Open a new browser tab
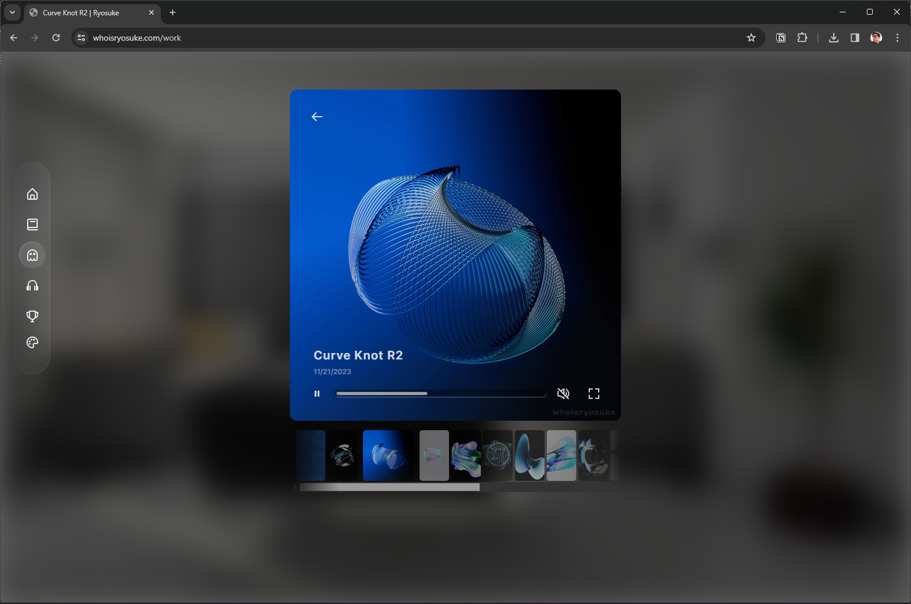The width and height of the screenshot is (911, 604). 173,12
